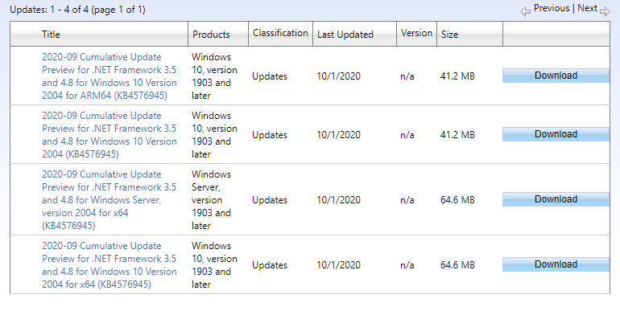
Task: Download the ARM64 update
Action: coord(556,76)
